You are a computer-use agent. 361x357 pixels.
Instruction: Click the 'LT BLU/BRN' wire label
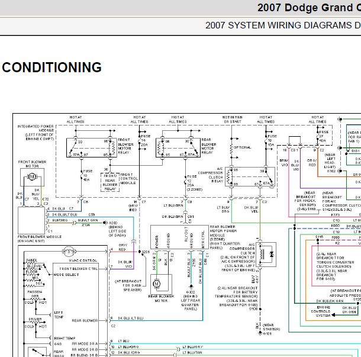click(x=173, y=205)
